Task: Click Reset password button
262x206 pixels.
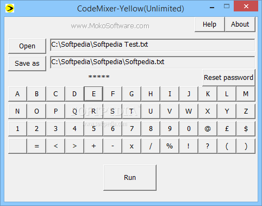Action: (x=229, y=78)
